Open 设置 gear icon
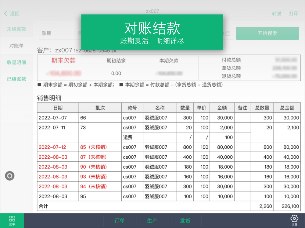 (x=294, y=220)
